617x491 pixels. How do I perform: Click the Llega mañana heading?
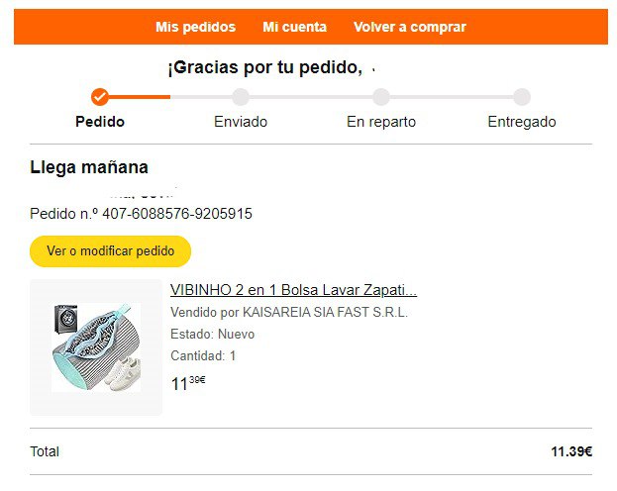point(89,167)
